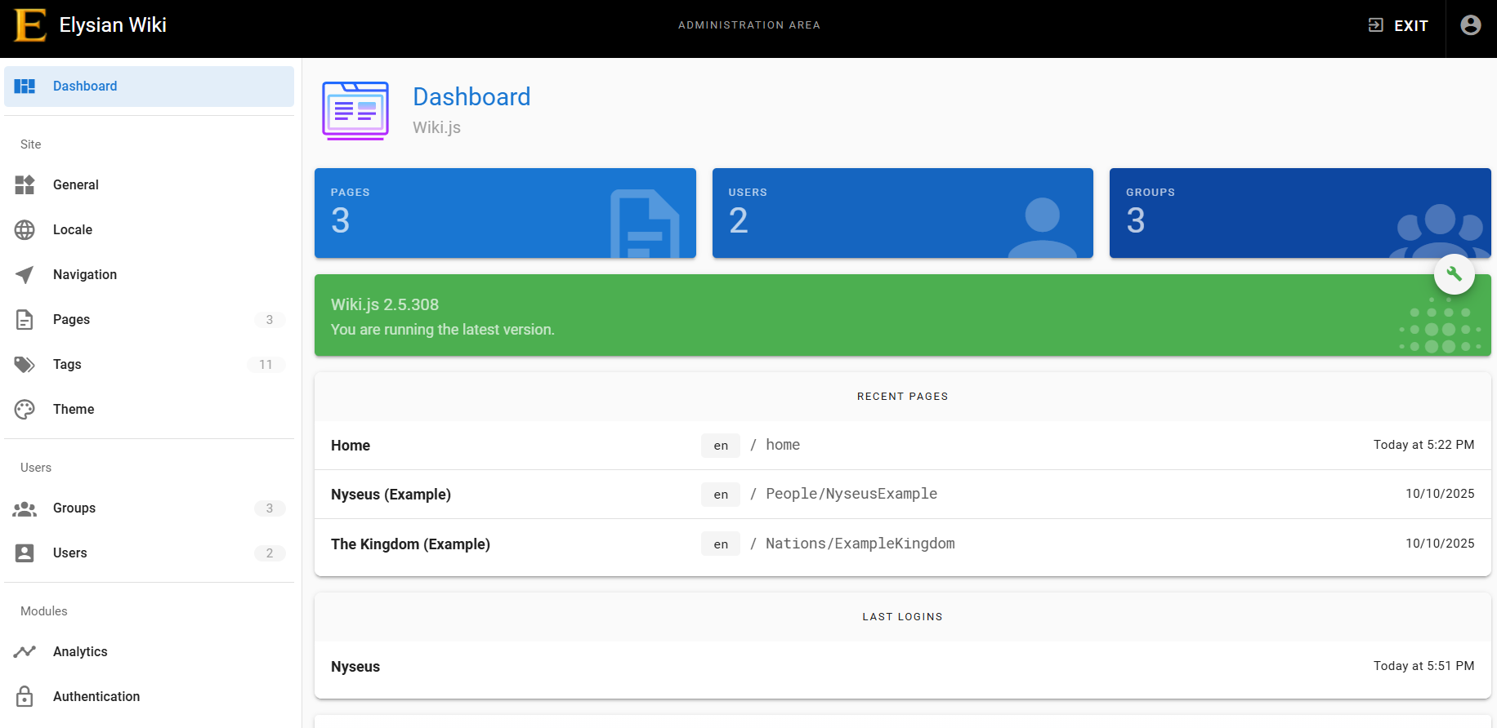This screenshot has width=1497, height=728.
Task: Open The Kingdom (Example) page entry
Action: (x=410, y=544)
